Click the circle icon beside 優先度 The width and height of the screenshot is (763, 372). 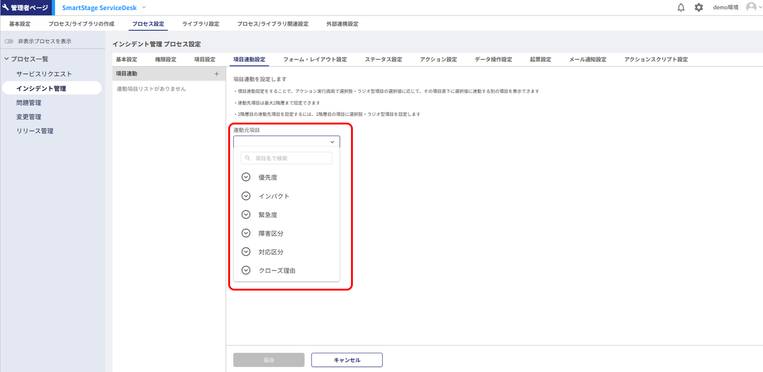point(246,177)
